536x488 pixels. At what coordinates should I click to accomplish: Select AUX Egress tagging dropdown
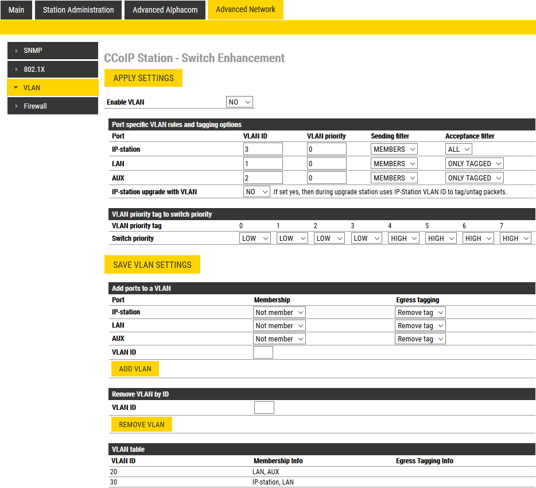point(420,339)
